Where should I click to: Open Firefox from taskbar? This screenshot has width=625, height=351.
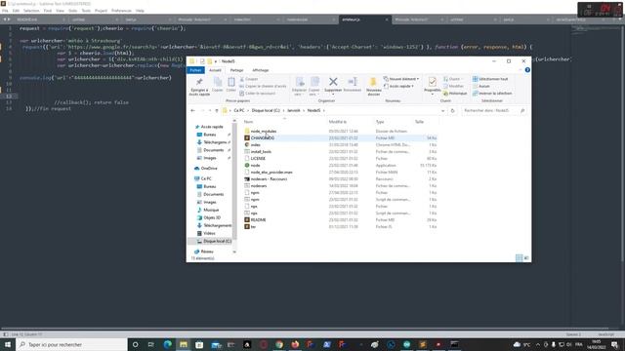(295, 344)
